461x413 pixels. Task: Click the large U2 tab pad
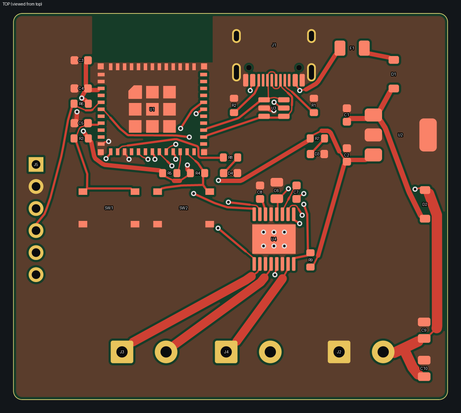point(428,135)
